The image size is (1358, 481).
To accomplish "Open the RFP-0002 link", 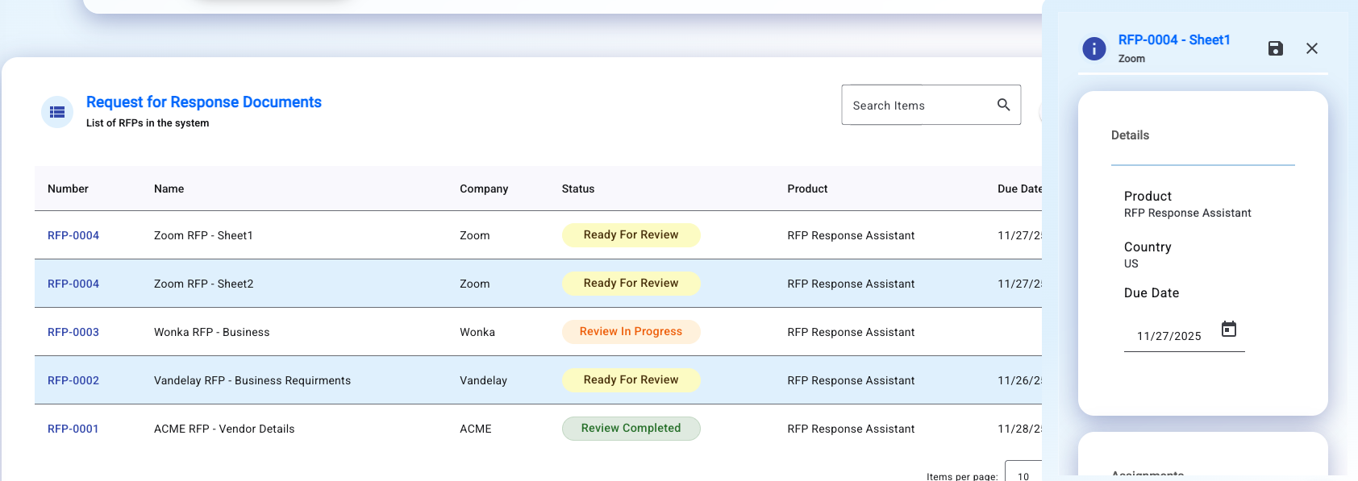I will pyautogui.click(x=73, y=380).
